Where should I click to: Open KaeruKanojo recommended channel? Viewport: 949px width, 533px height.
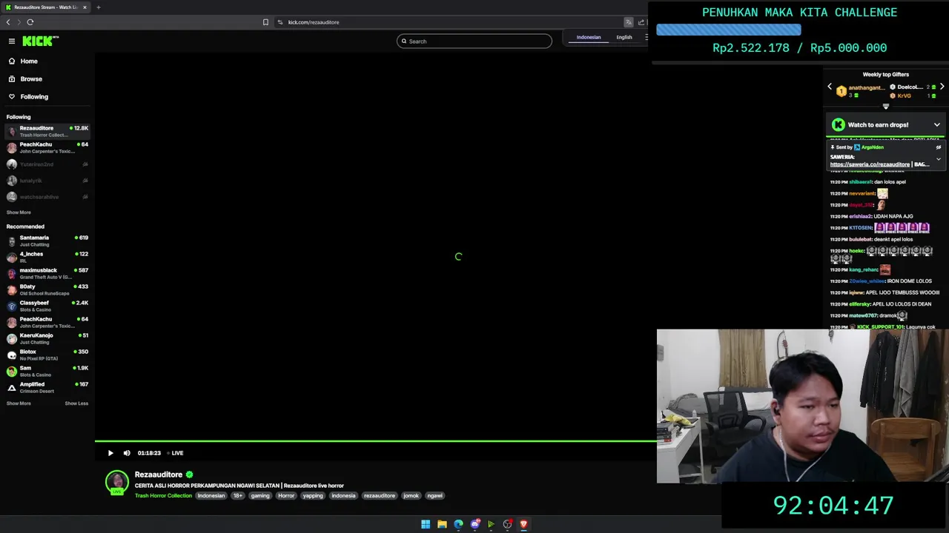pos(47,338)
